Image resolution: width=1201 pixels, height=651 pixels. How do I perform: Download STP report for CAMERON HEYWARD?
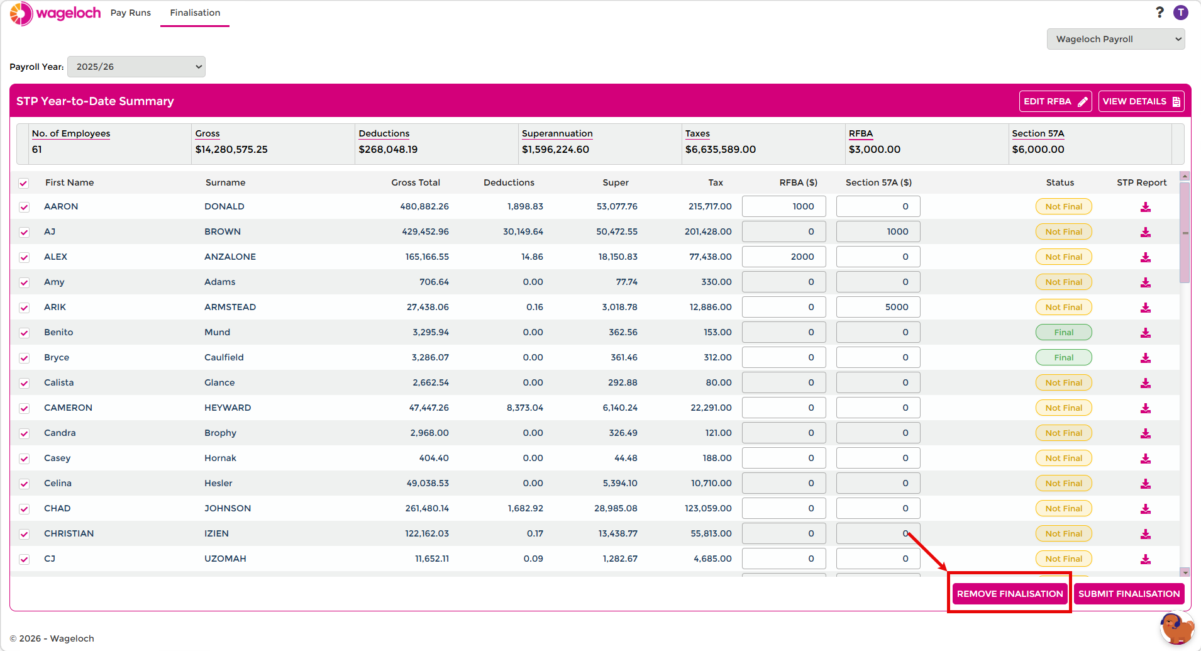(1146, 408)
